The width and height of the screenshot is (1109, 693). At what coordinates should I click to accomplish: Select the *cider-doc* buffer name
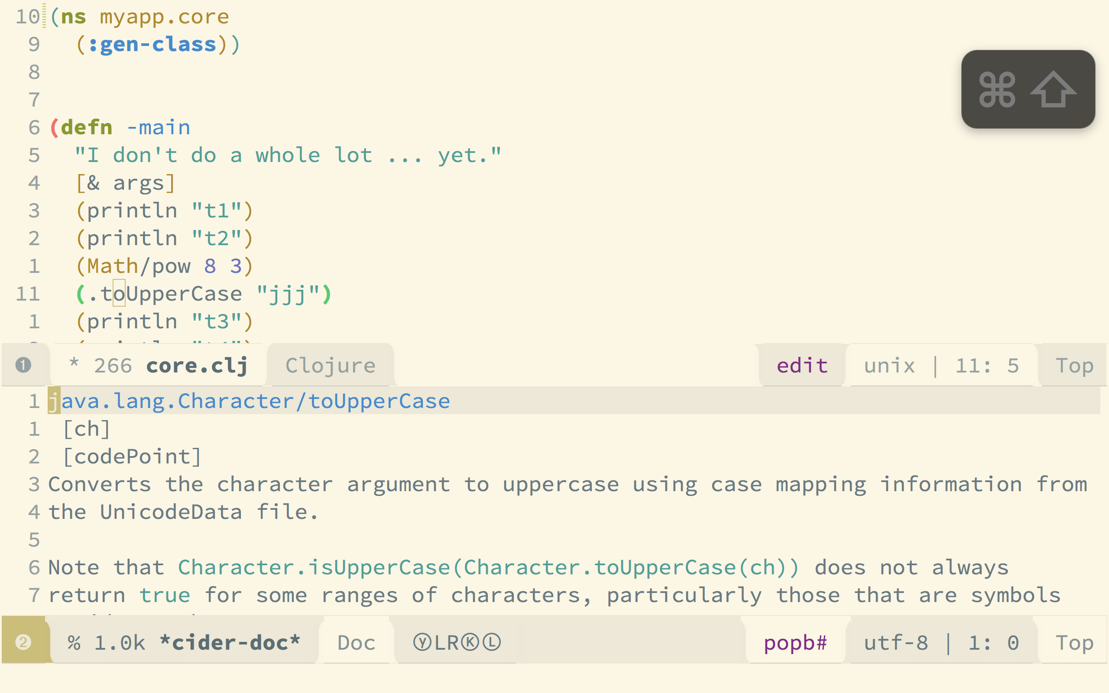(230, 642)
